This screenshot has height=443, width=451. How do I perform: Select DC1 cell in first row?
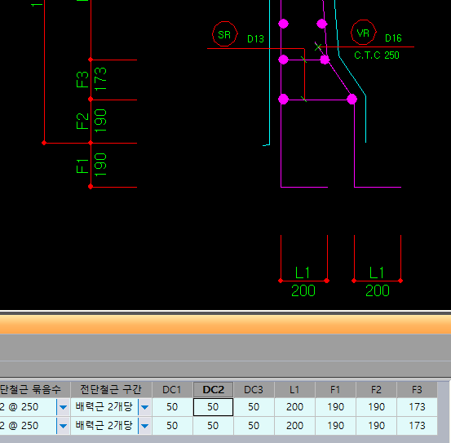click(172, 407)
